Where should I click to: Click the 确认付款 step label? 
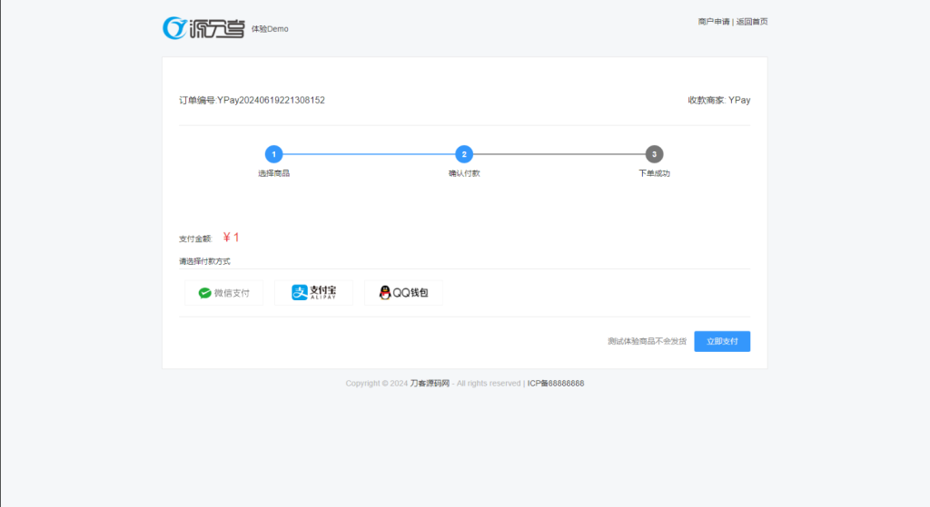coord(464,173)
